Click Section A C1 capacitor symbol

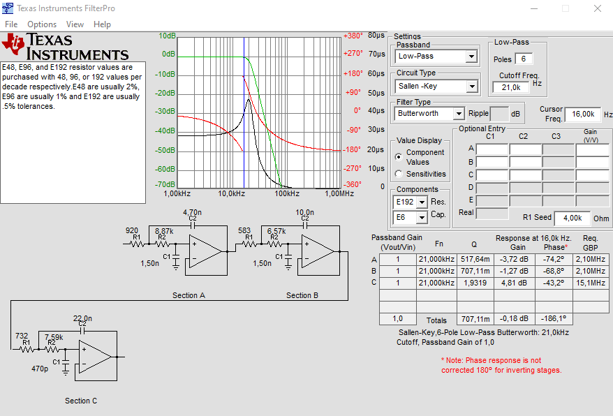176,256
